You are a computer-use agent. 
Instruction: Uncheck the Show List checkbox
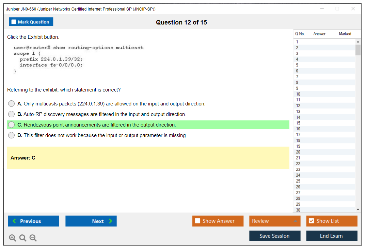[311, 221]
